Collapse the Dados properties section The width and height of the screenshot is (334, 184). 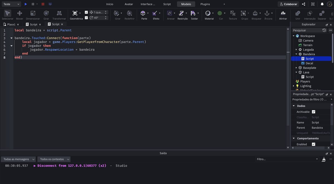pyautogui.click(x=294, y=106)
